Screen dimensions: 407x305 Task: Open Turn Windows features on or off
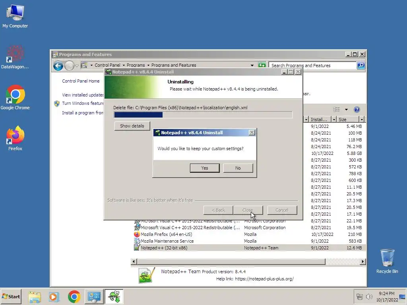coord(83,104)
